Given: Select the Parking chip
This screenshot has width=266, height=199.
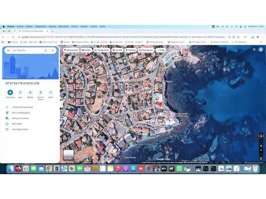Looking at the screenshot, I should (131, 50).
